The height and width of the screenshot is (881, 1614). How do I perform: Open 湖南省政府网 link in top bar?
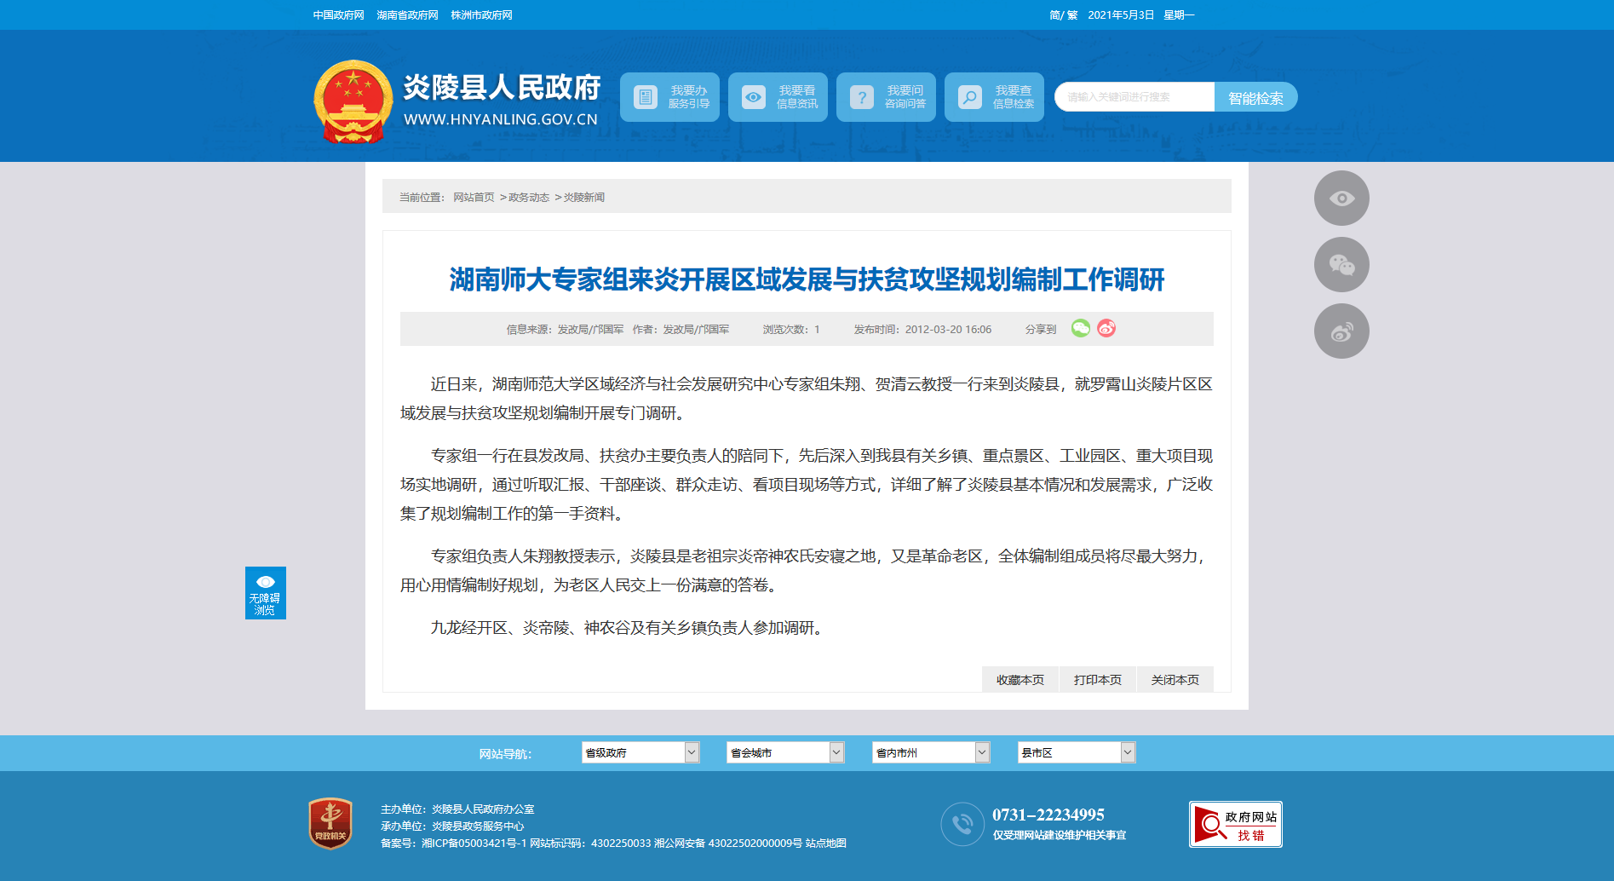407,15
